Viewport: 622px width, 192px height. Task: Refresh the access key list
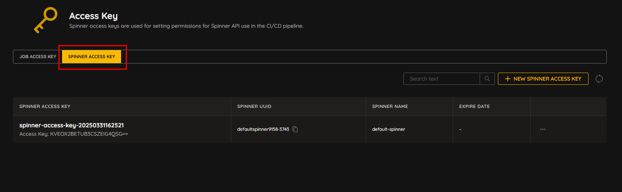(599, 79)
